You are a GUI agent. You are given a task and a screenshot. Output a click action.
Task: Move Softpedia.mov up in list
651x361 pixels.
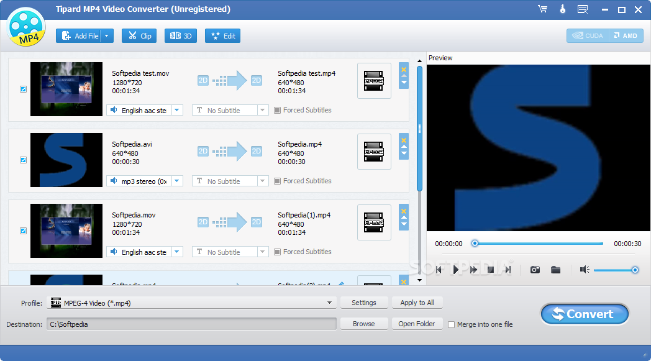click(x=404, y=217)
